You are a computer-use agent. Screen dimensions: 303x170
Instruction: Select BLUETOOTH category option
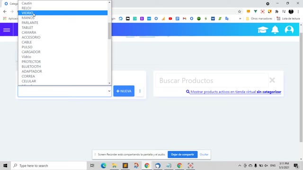(x=63, y=67)
